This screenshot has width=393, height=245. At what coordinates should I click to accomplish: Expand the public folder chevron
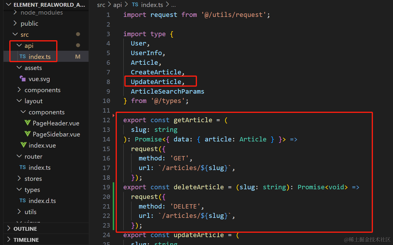tap(15, 23)
